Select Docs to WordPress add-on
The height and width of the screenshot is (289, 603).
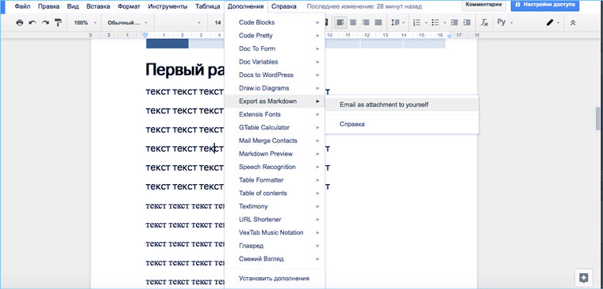(275, 75)
